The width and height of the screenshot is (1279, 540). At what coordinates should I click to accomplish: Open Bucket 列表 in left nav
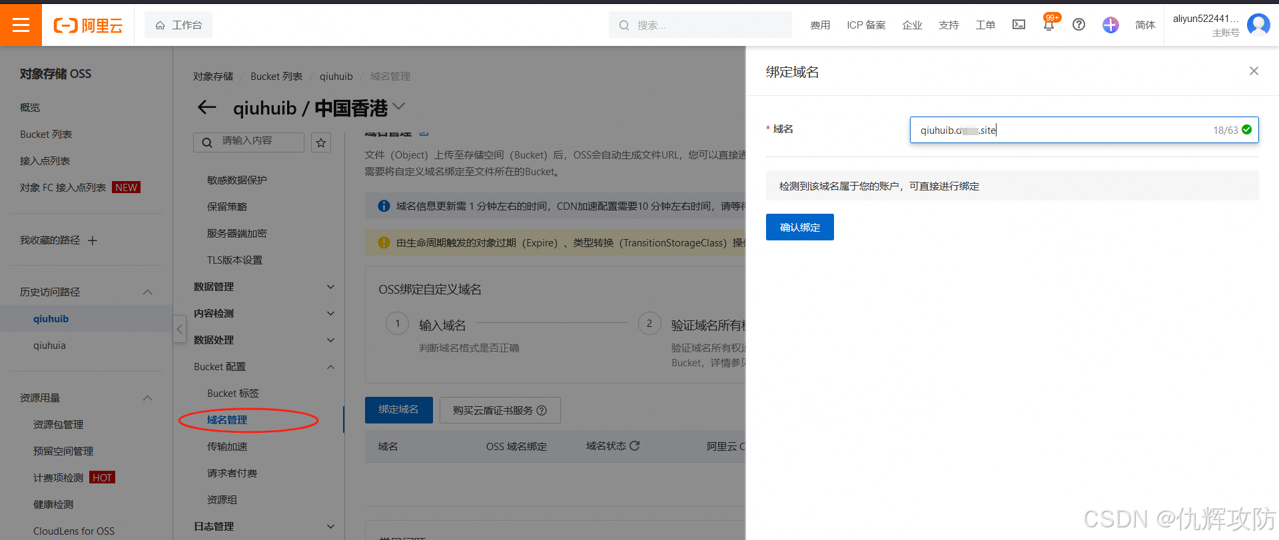(46, 134)
